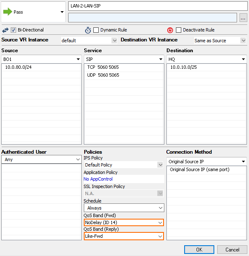Viewport: 249px width, 256px height.
Task: Click the ellipsis button beside description field
Action: (243, 18)
